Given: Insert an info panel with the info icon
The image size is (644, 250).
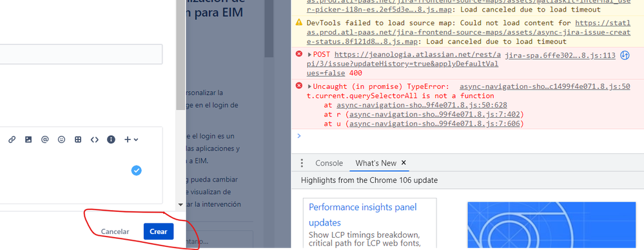Looking at the screenshot, I should [x=111, y=140].
